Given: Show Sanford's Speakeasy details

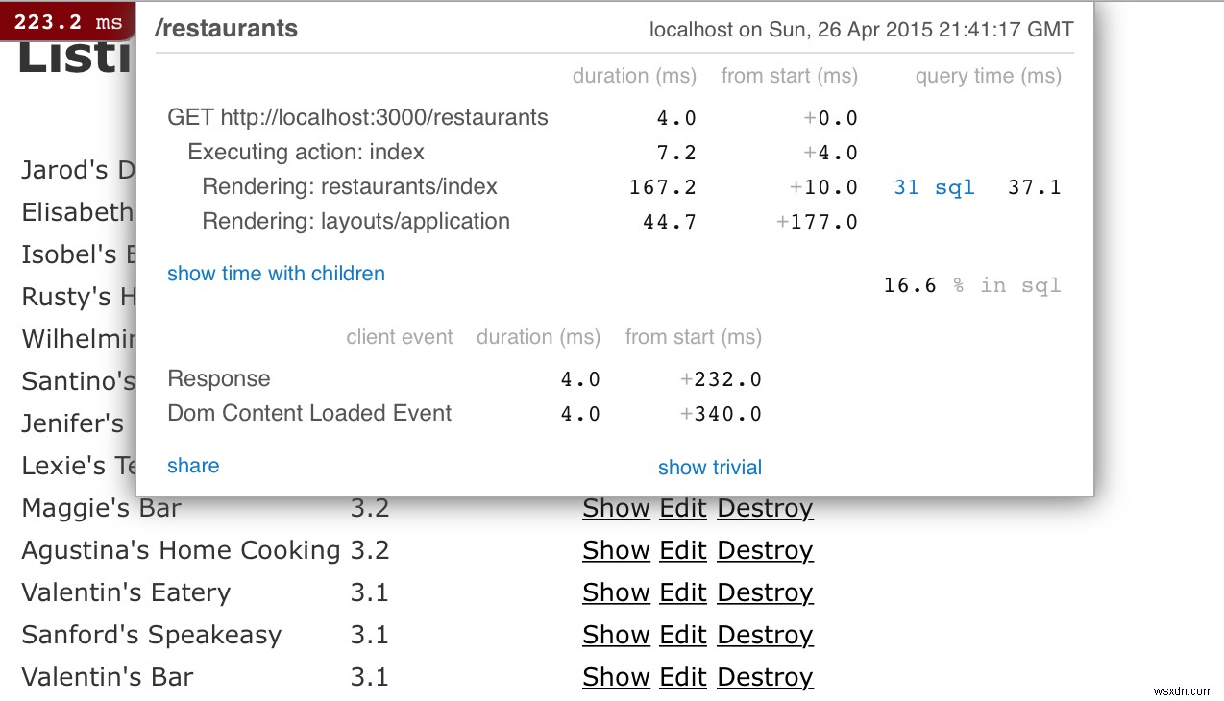Looking at the screenshot, I should tap(616, 635).
